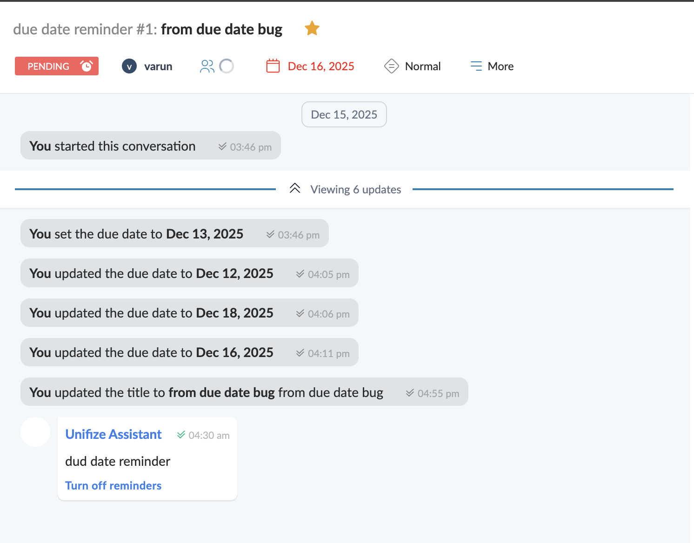Screen dimensions: 694x543
Task: Collapse the Viewing 6 updates section
Action: [355, 189]
